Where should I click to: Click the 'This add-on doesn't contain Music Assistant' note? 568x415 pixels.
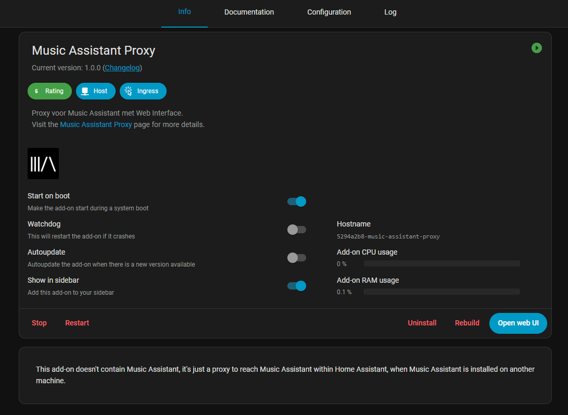[285, 375]
